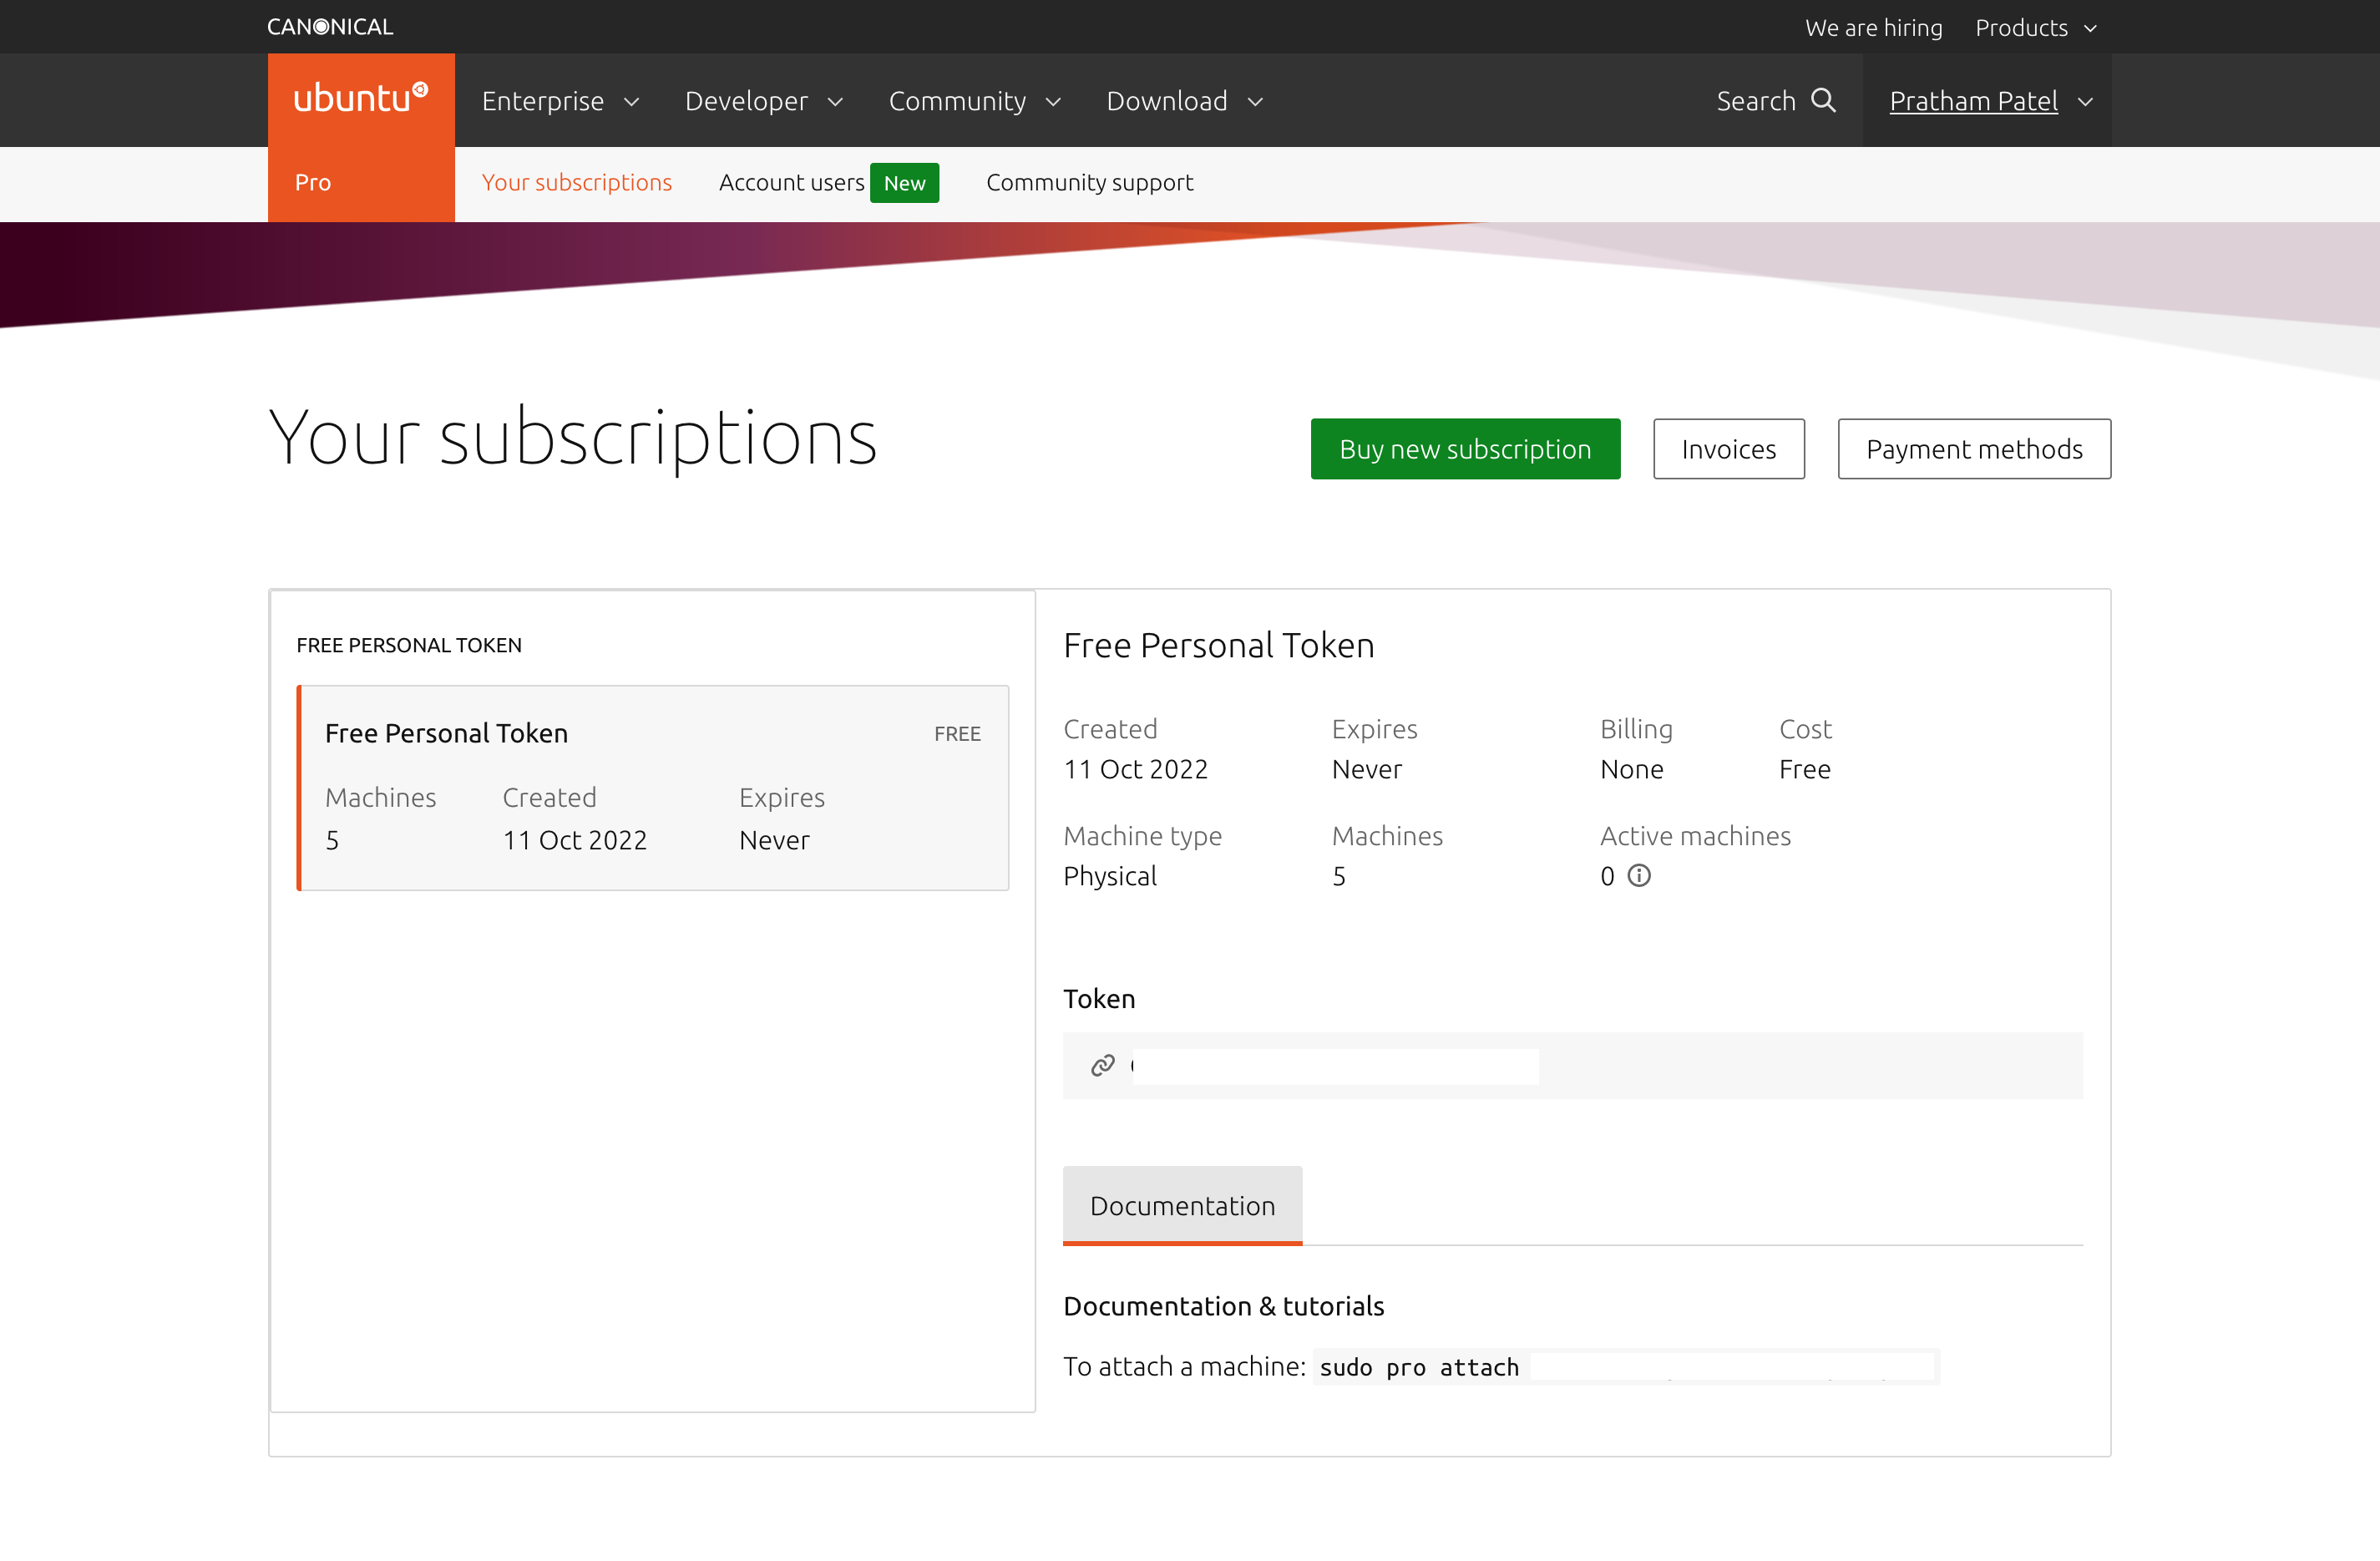Click the We are hiring link

(1873, 27)
